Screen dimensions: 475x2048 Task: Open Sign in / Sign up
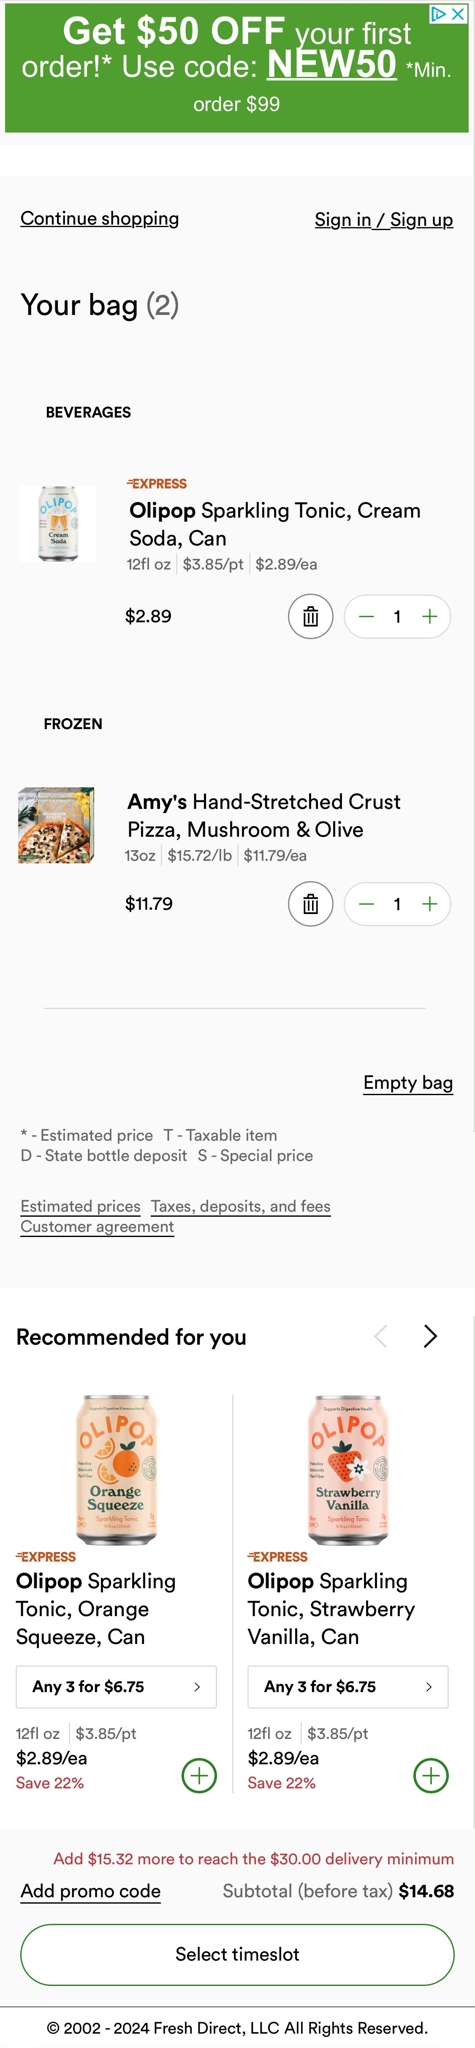[x=383, y=220]
